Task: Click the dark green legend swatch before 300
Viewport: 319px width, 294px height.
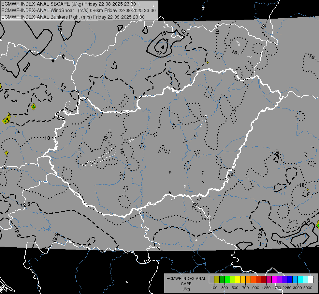Action: click(x=222, y=279)
